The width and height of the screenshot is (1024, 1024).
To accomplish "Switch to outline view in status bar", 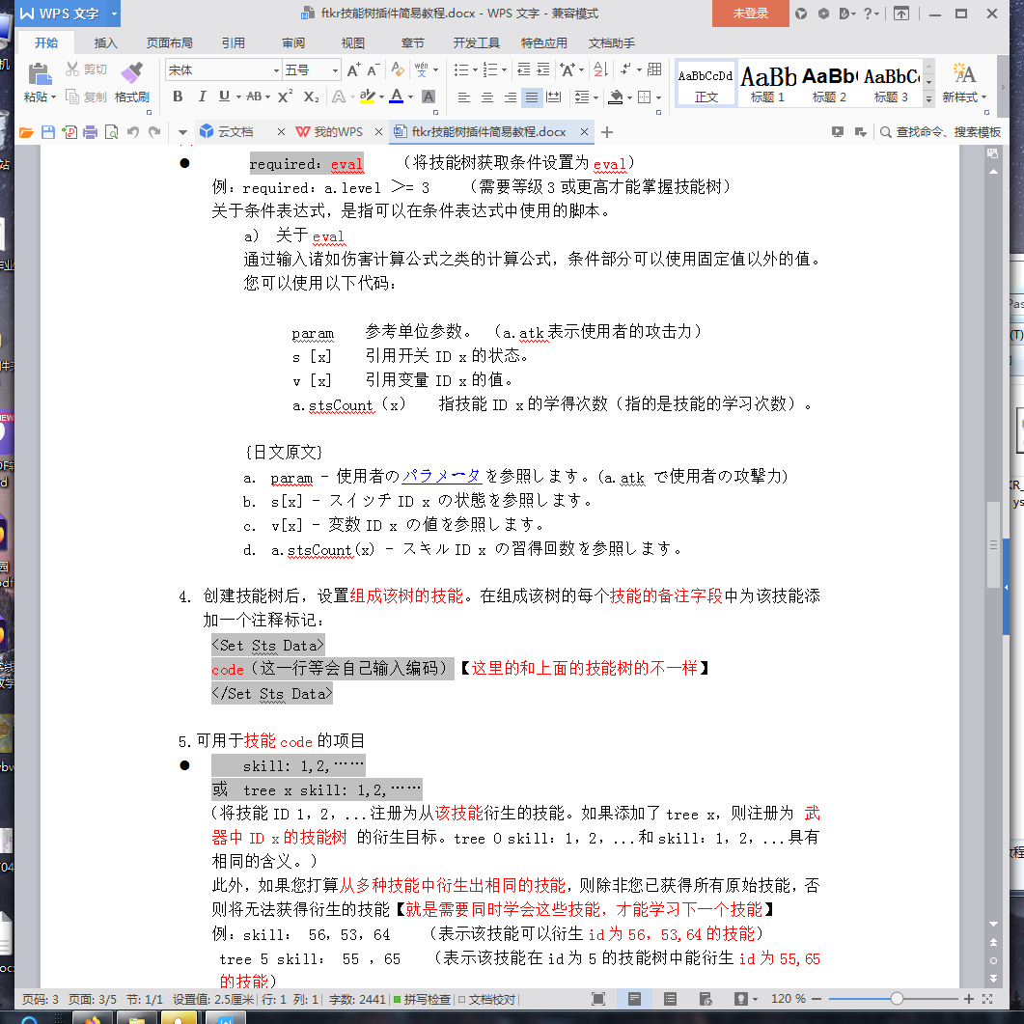I will 670,999.
